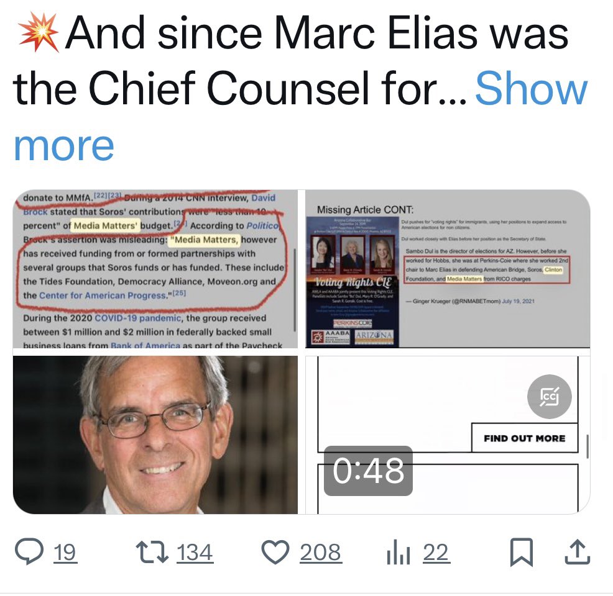Open the photo of man with glasses

coord(155,435)
